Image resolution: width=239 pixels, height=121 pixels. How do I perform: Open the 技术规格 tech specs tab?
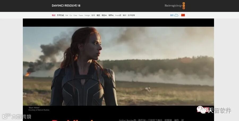[131, 15]
